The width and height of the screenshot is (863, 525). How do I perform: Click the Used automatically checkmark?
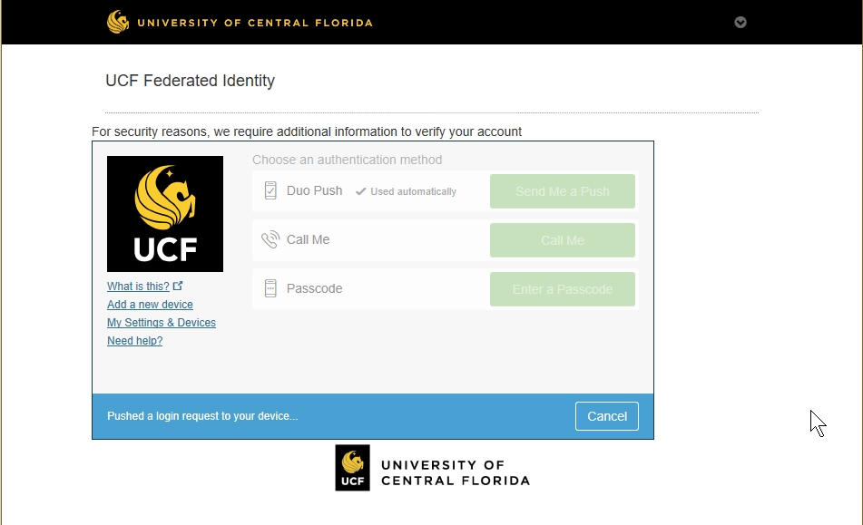360,191
